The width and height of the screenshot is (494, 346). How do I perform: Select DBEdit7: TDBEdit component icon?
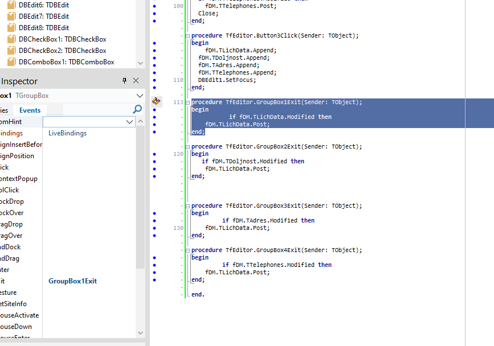(x=11, y=17)
